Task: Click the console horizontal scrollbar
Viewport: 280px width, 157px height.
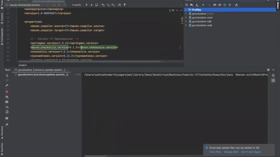Action: (x=95, y=156)
